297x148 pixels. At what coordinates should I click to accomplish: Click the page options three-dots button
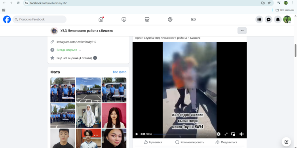point(242,30)
